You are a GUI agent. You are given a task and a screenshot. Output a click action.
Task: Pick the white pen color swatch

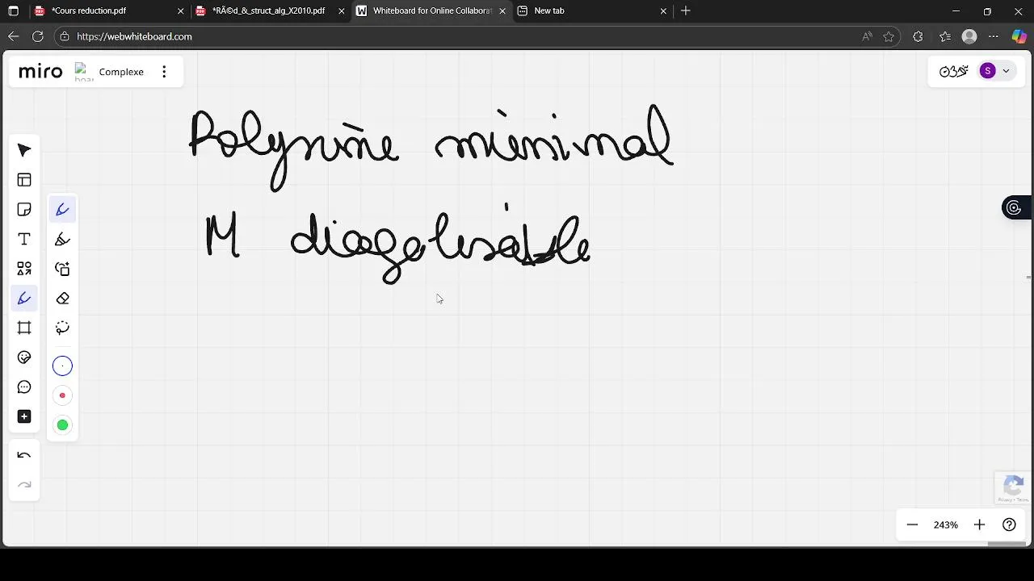[62, 366]
